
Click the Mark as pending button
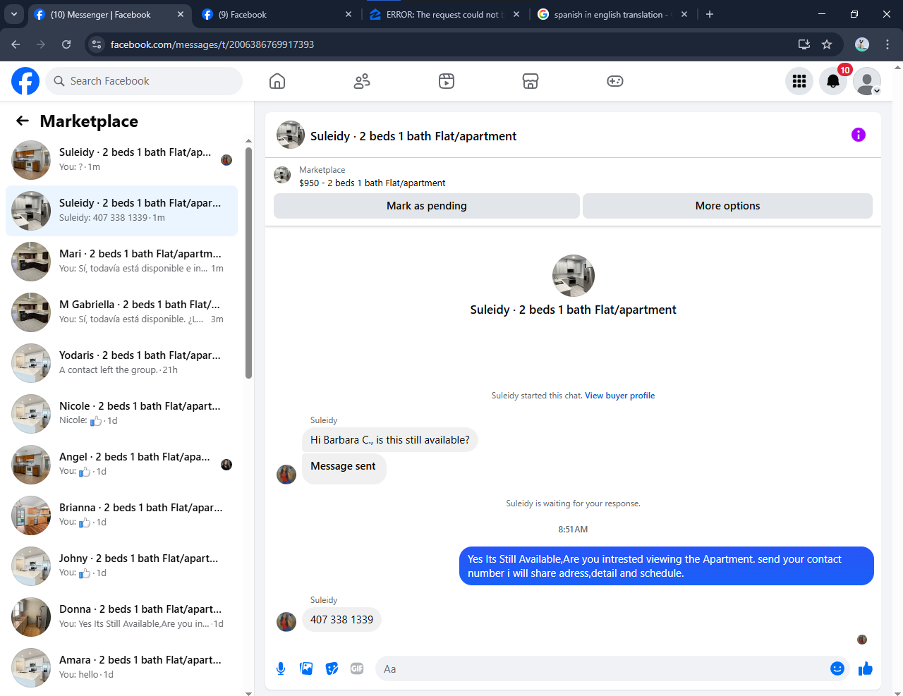coord(427,206)
